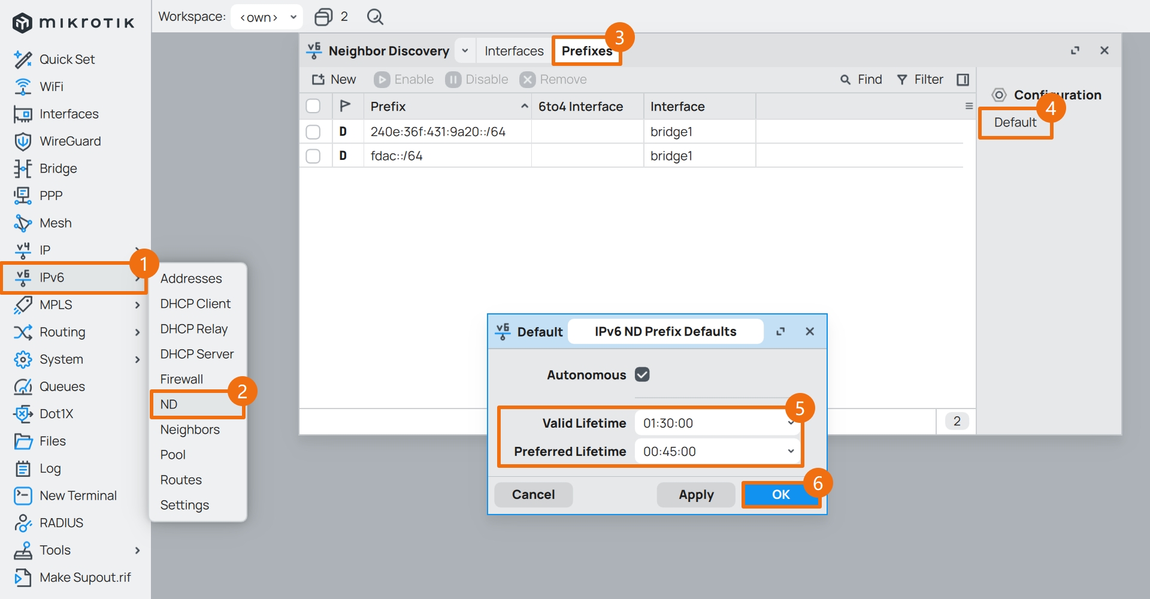Image resolution: width=1150 pixels, height=599 pixels.
Task: Select Routes in IPv6 submenu
Action: coord(181,480)
